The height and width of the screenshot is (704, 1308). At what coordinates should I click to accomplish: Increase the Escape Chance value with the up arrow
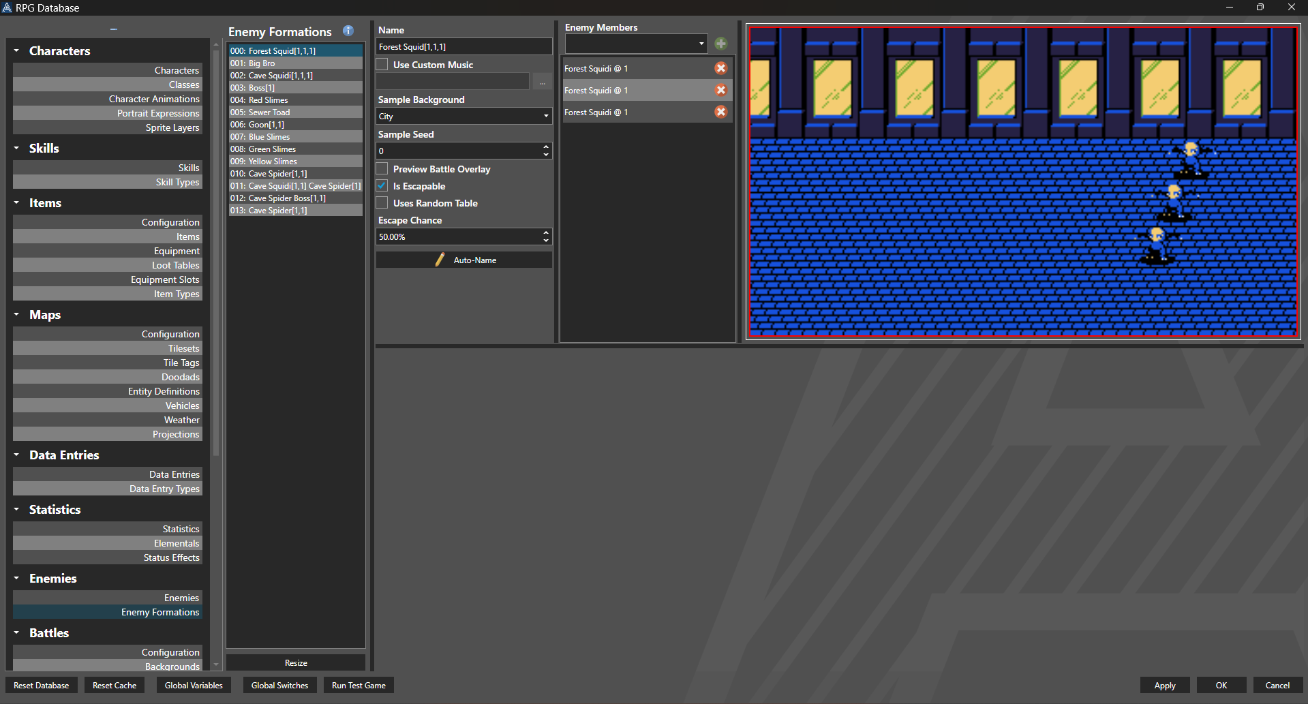546,232
